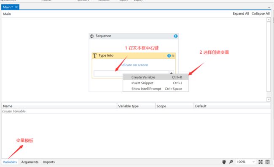Click the zoom magnifier icon
This screenshot has height=167, width=274.
pyautogui.click(x=231, y=162)
